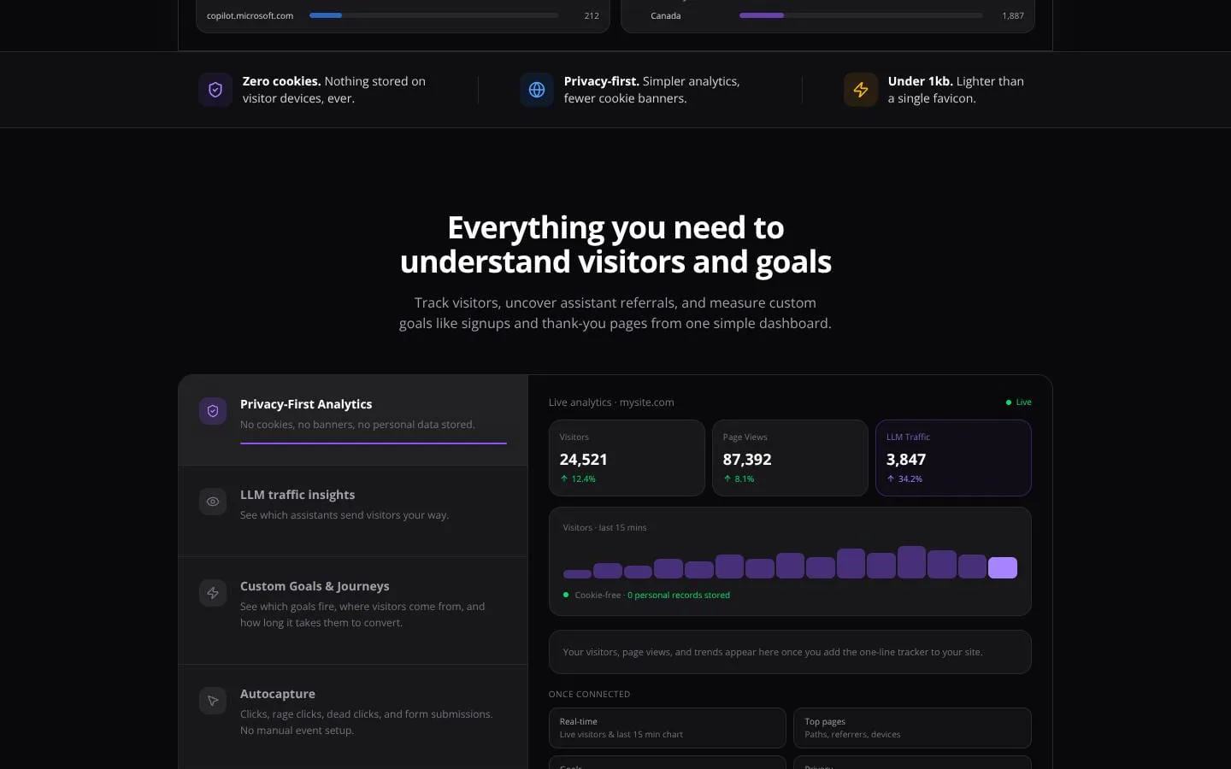The image size is (1231, 769).
Task: Click the brightest rightmost bar in visitors chart
Action: (1003, 568)
